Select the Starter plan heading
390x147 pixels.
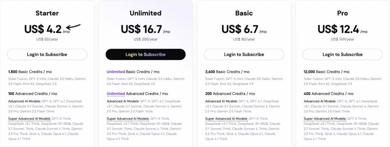(47, 13)
